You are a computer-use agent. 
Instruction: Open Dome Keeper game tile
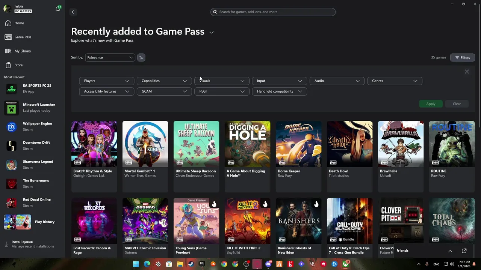pyautogui.click(x=298, y=156)
